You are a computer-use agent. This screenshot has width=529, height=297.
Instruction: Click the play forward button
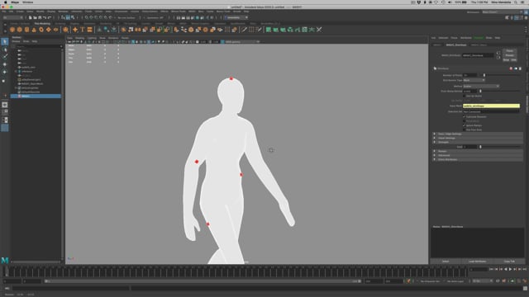tap(510, 270)
